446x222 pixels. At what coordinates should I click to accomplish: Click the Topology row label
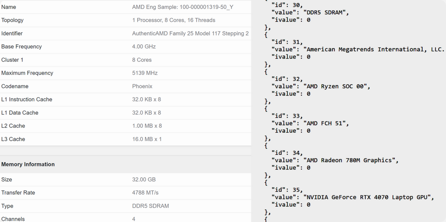(13, 20)
